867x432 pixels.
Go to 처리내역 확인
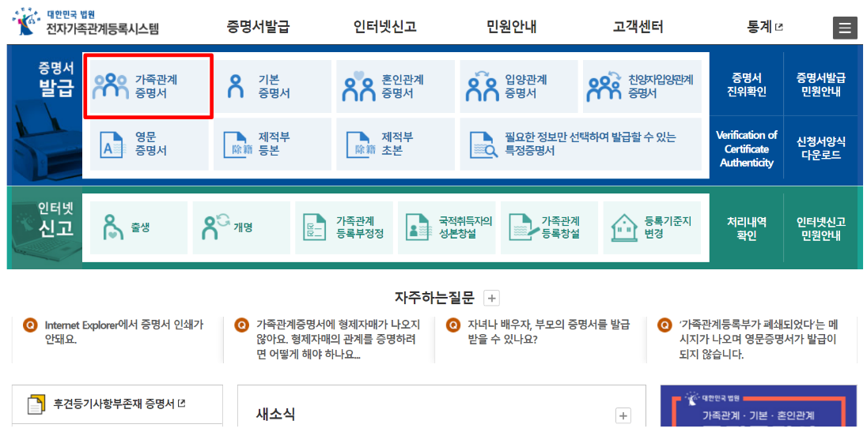pos(747,228)
